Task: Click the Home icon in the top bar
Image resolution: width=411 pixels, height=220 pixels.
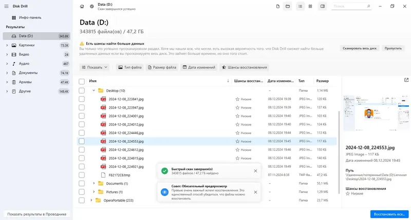Action: (x=82, y=6)
